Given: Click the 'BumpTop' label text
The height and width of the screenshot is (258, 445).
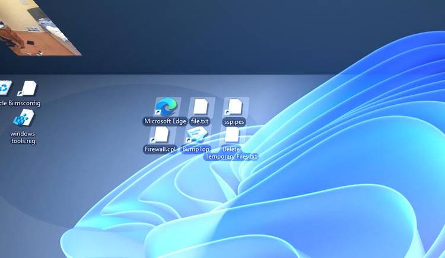Looking at the screenshot, I should [196, 149].
